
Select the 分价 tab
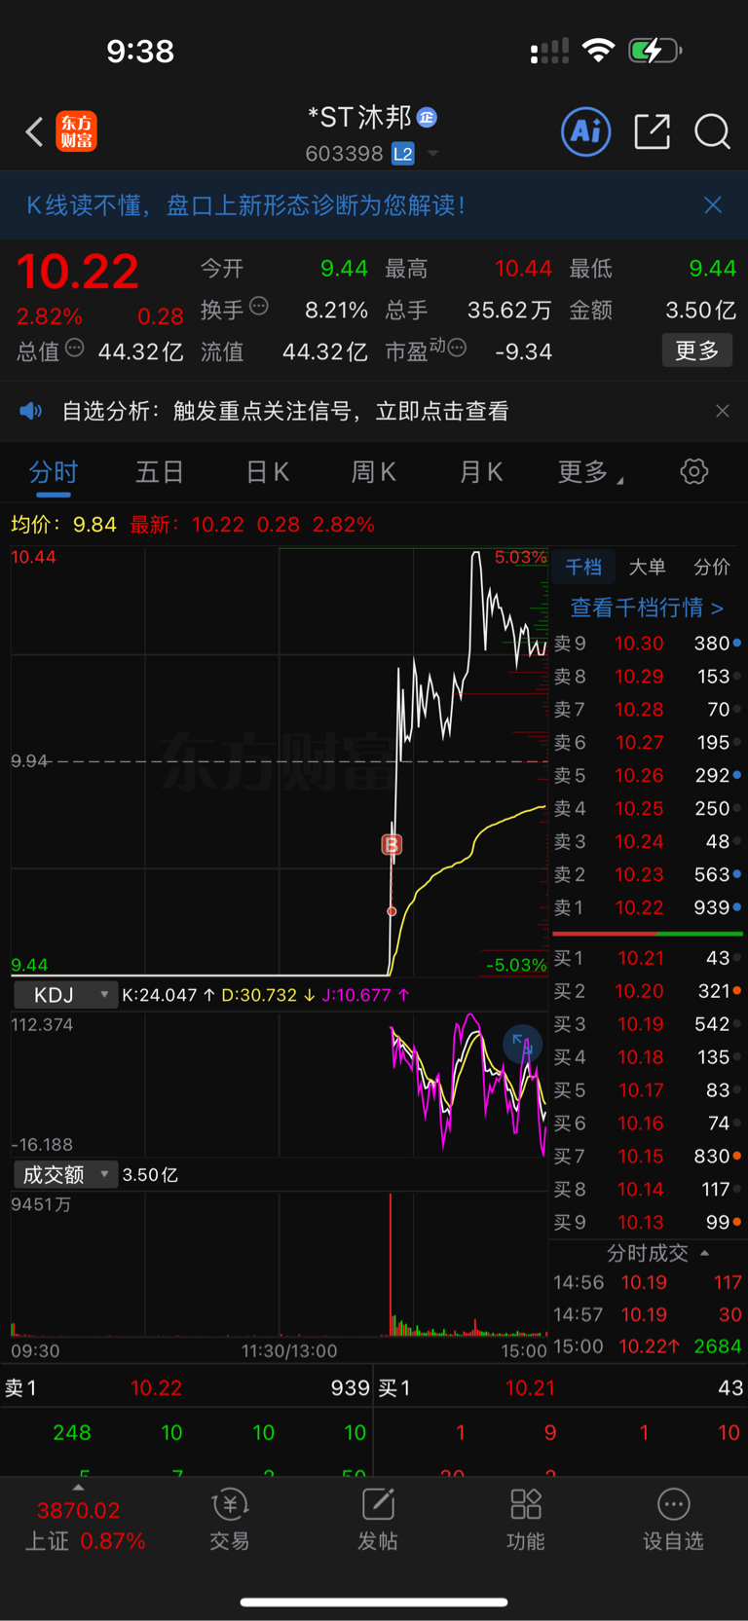point(712,568)
